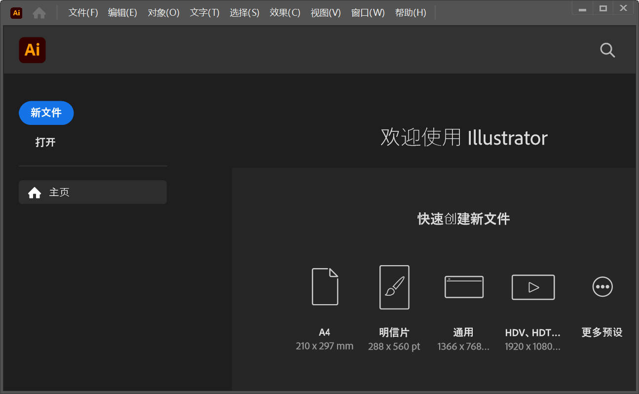The width and height of the screenshot is (639, 394).
Task: Open the 帮助(H) menu
Action: [x=410, y=13]
